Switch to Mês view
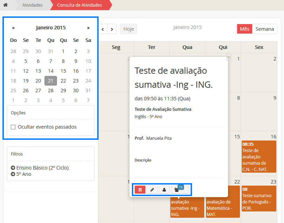This screenshot has height=223, width=284. pyautogui.click(x=244, y=29)
